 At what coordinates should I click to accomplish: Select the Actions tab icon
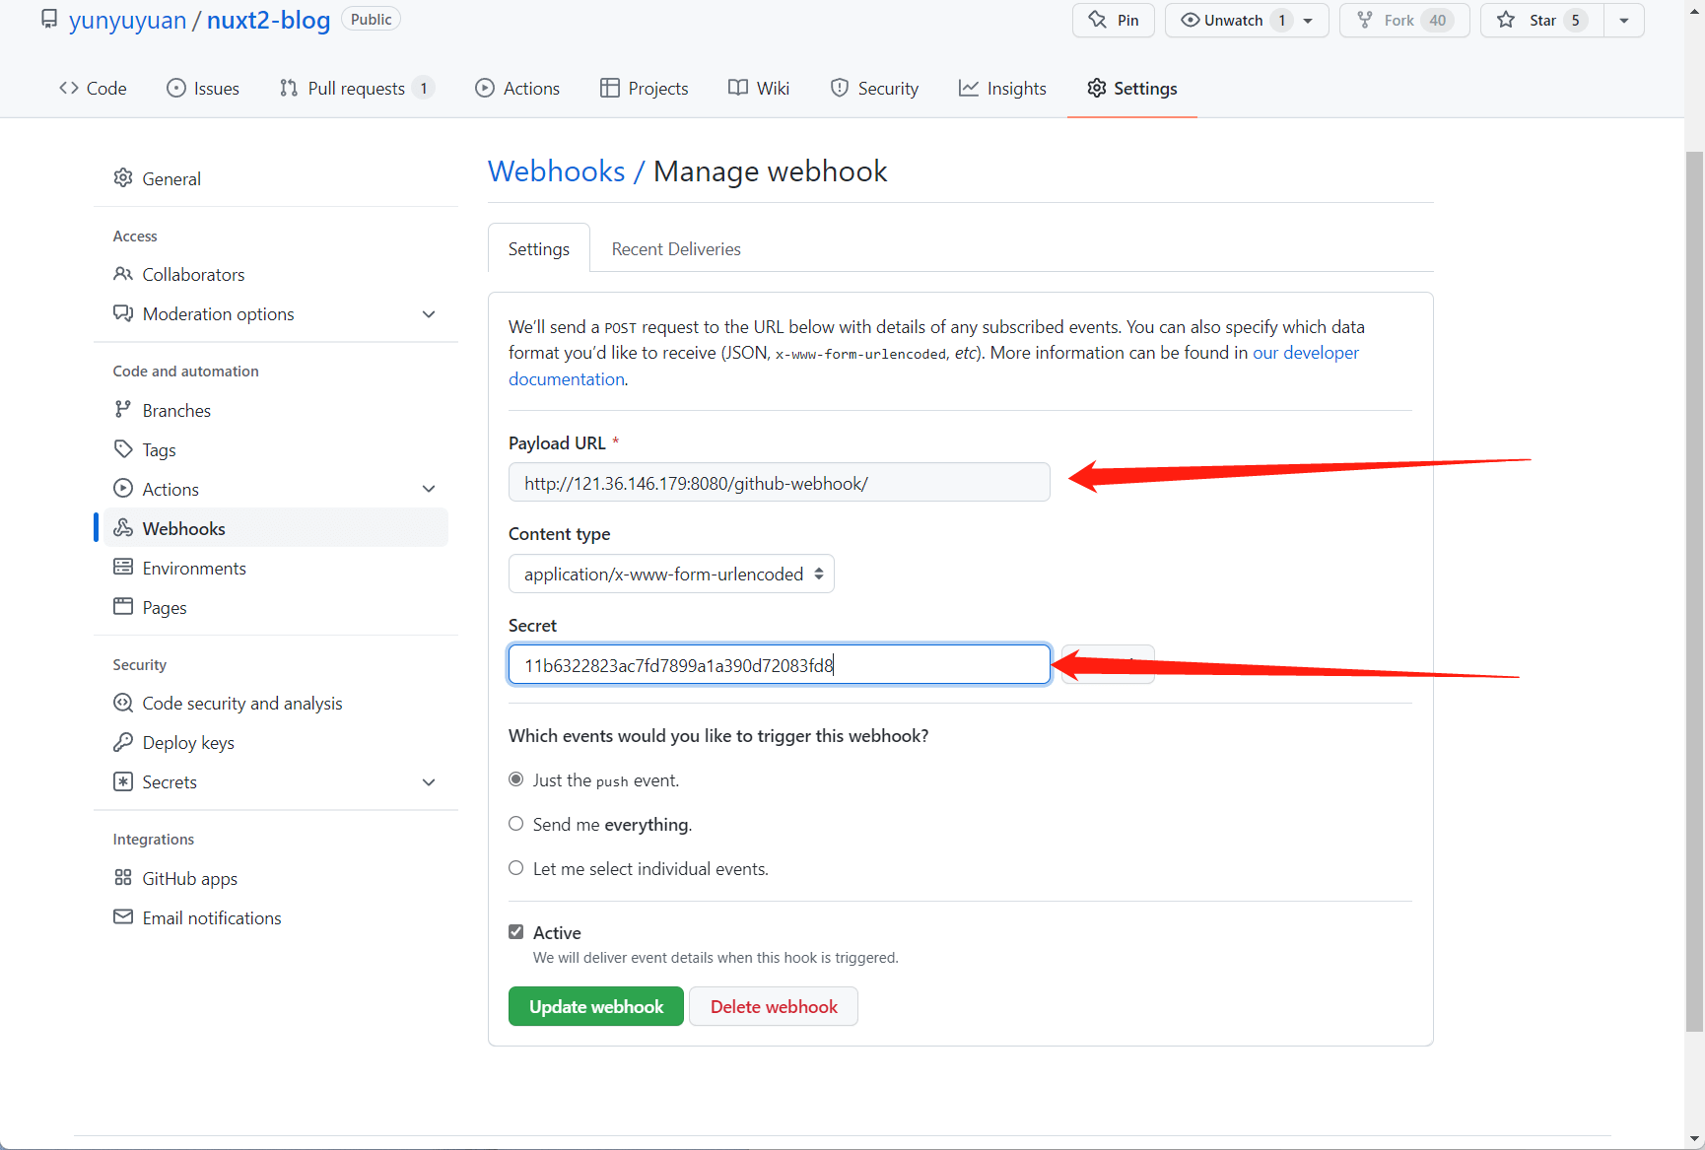485,88
